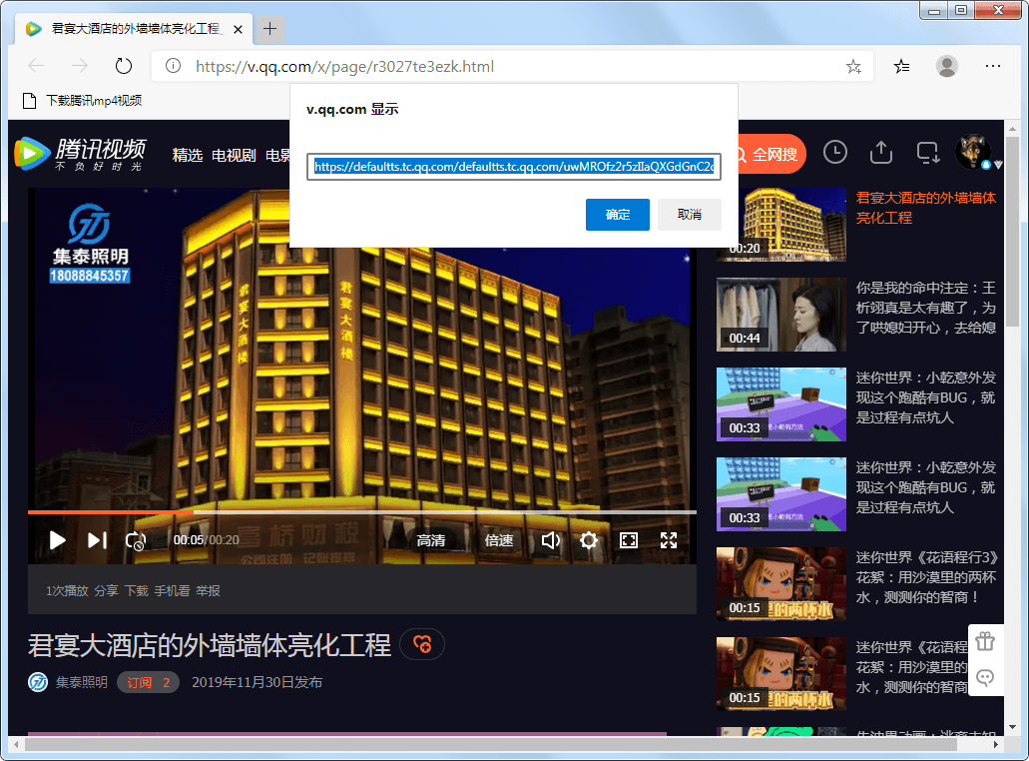1029x761 pixels.
Task: Open site information icon in address bar
Action: click(x=173, y=66)
